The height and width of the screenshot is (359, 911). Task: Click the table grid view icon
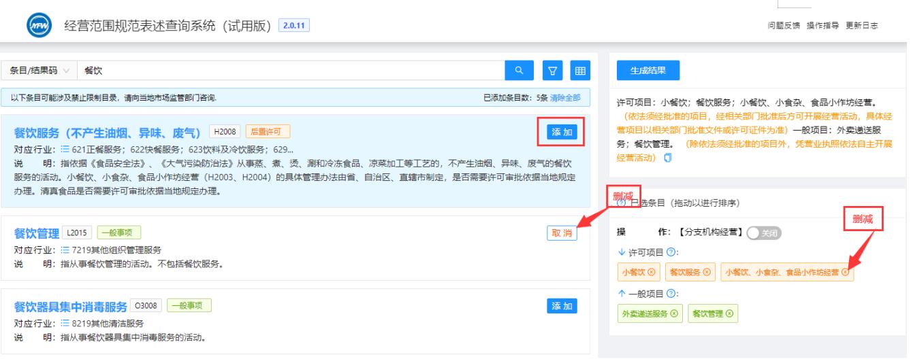click(580, 70)
